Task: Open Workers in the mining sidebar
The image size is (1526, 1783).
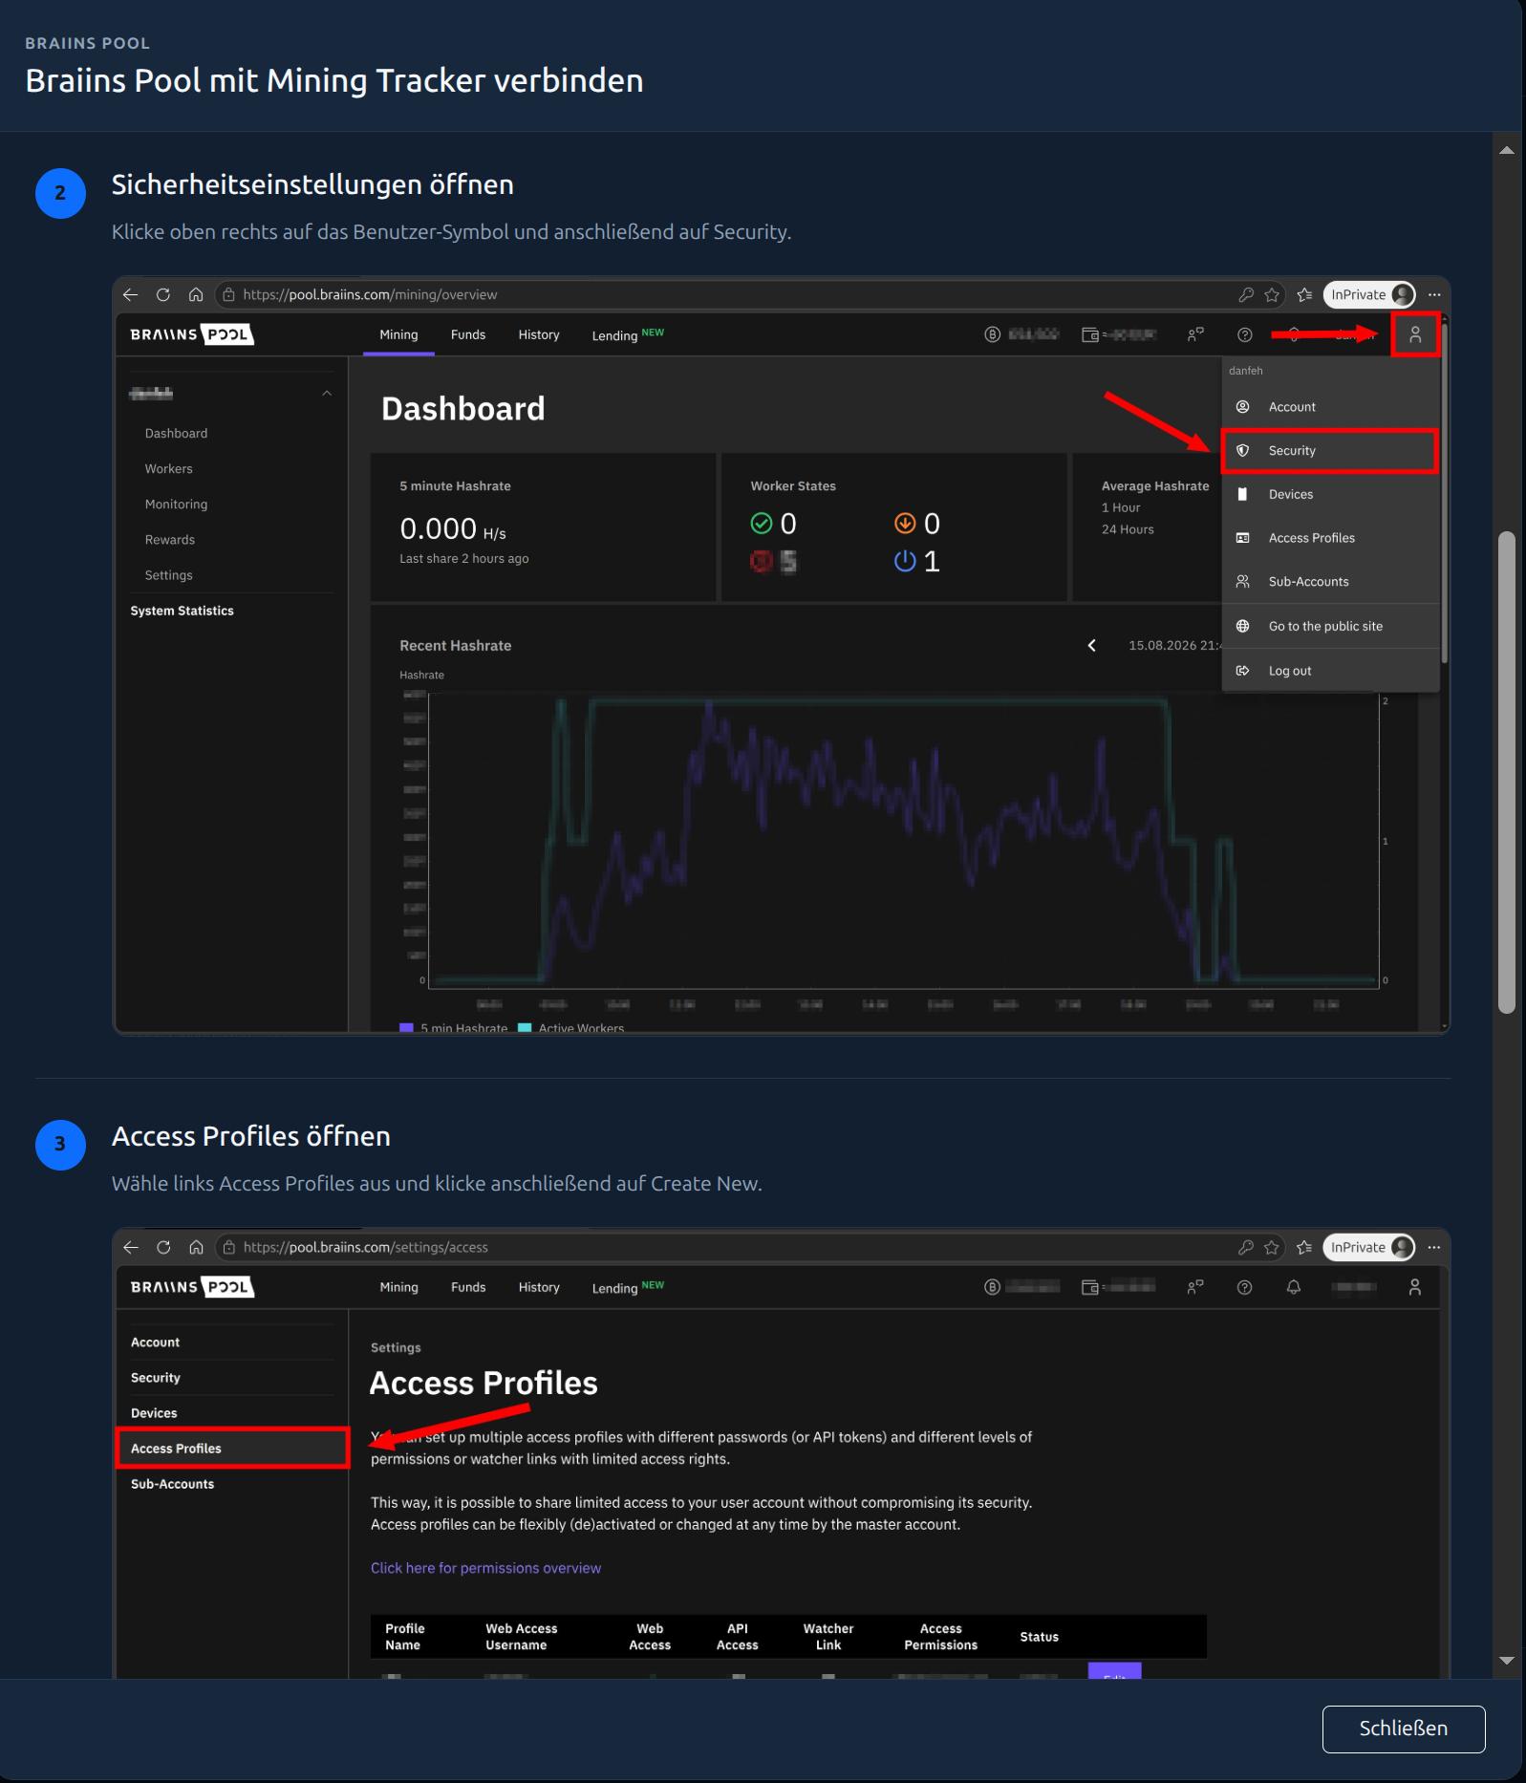Action: [168, 469]
